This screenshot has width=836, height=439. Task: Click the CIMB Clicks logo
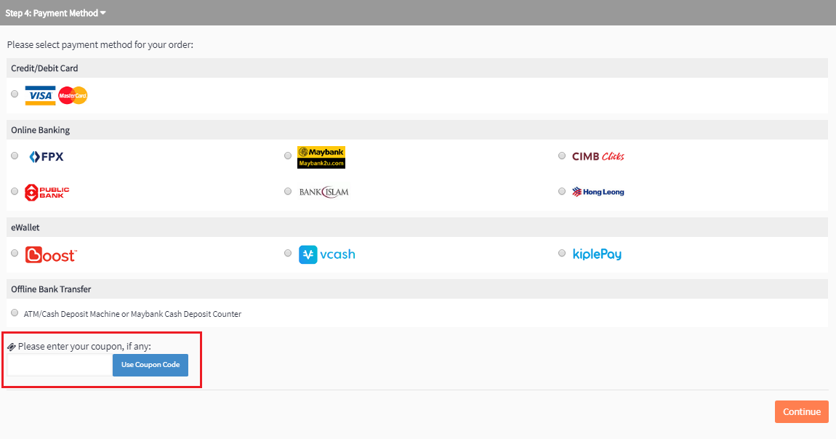click(x=598, y=156)
